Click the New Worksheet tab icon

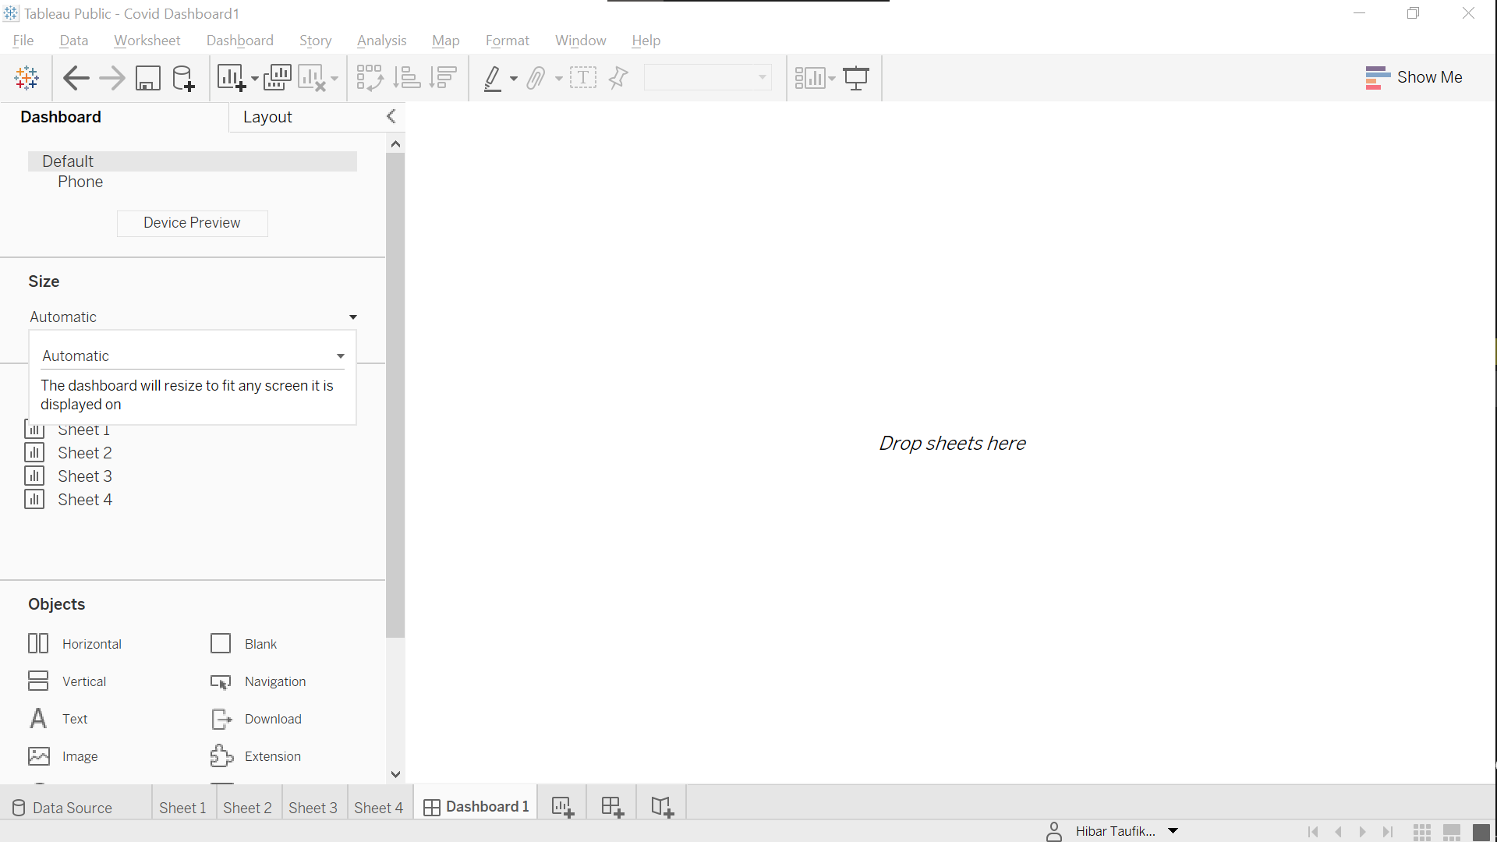(x=562, y=807)
